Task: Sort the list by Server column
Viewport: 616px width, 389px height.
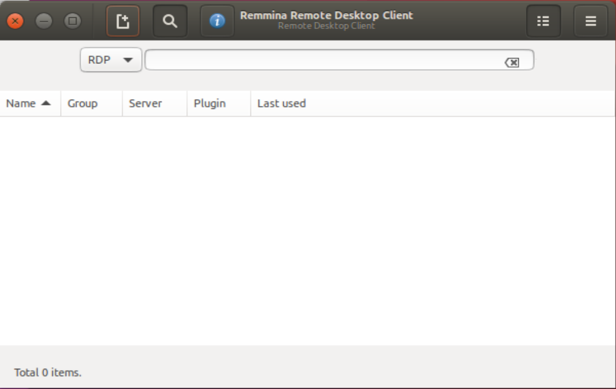Action: pyautogui.click(x=146, y=104)
